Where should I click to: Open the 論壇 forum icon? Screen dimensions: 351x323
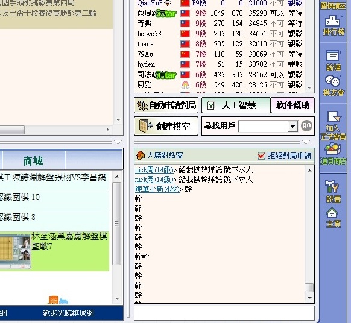pos(334,60)
